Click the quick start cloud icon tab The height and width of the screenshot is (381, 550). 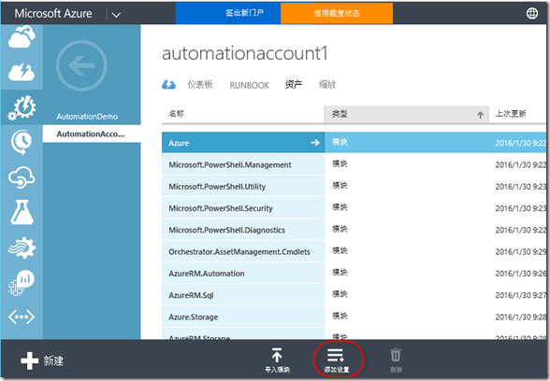pos(168,85)
